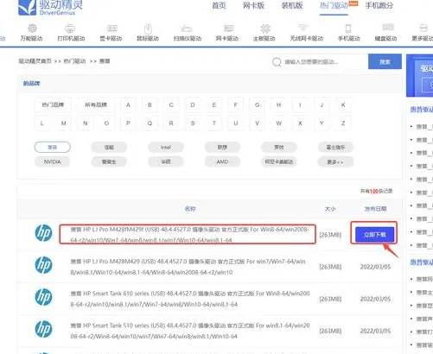Click the 大小 column header
The width and height of the screenshot is (433, 354).
330,209
